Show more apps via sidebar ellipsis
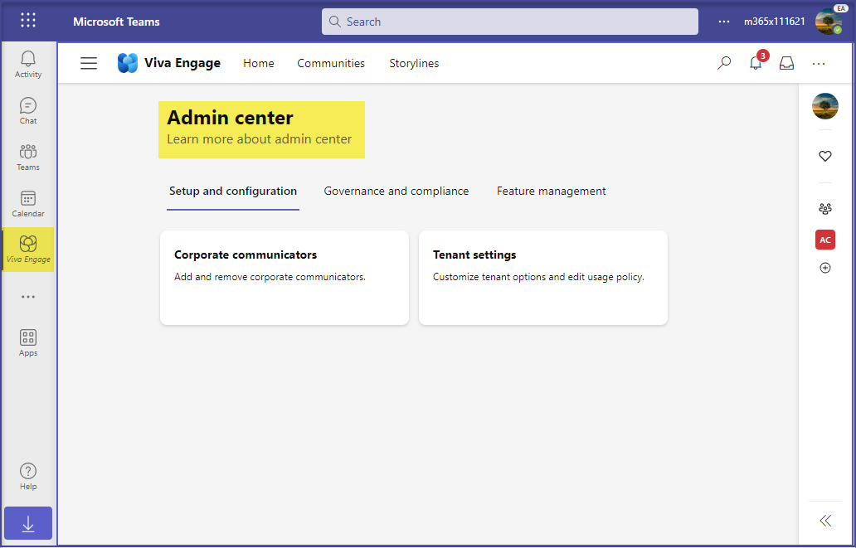This screenshot has height=548, width=856. click(x=28, y=297)
